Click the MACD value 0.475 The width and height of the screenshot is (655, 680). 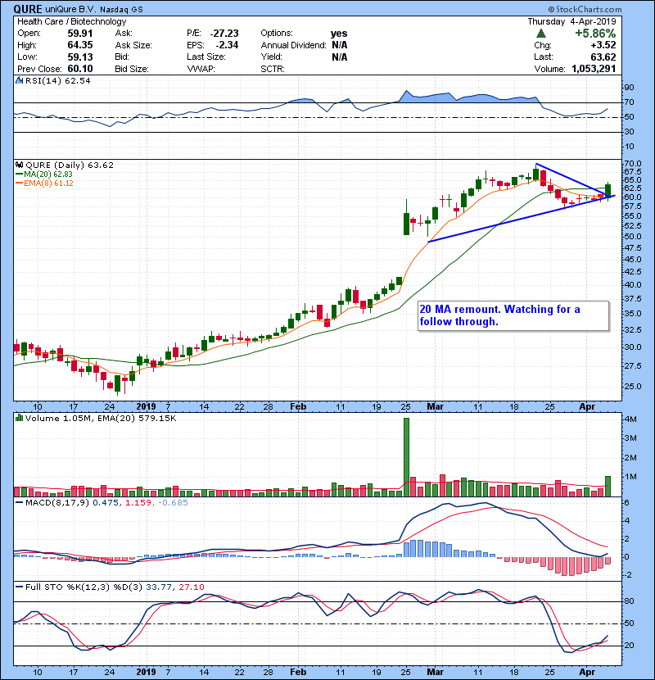(x=106, y=503)
